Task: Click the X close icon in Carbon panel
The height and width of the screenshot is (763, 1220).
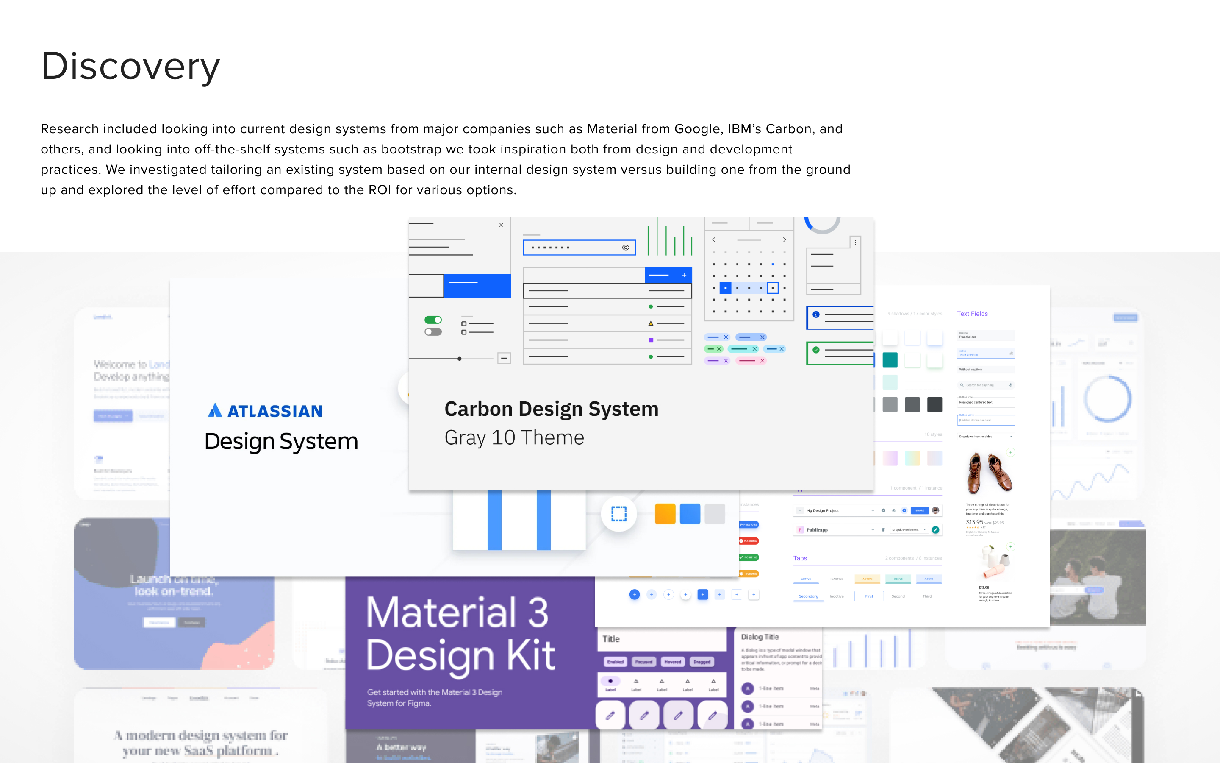Action: pyautogui.click(x=501, y=225)
